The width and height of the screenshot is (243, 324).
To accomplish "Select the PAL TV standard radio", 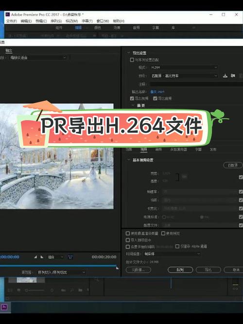I will pos(202,217).
